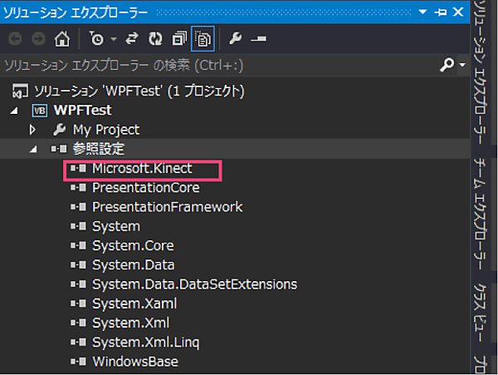This screenshot has height=375, width=498.
Task: Select the System.Xml.Linq reference
Action: pyautogui.click(x=145, y=342)
